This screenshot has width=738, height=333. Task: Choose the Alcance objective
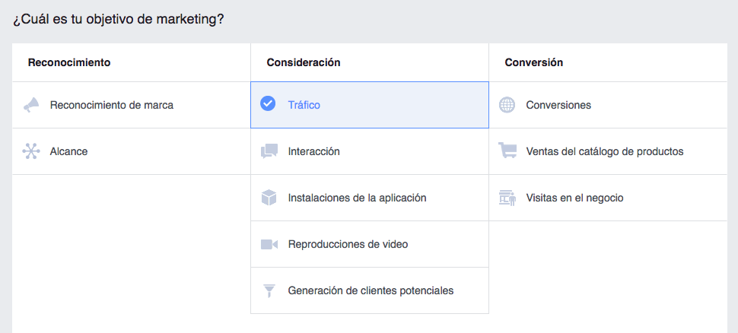pyautogui.click(x=69, y=151)
